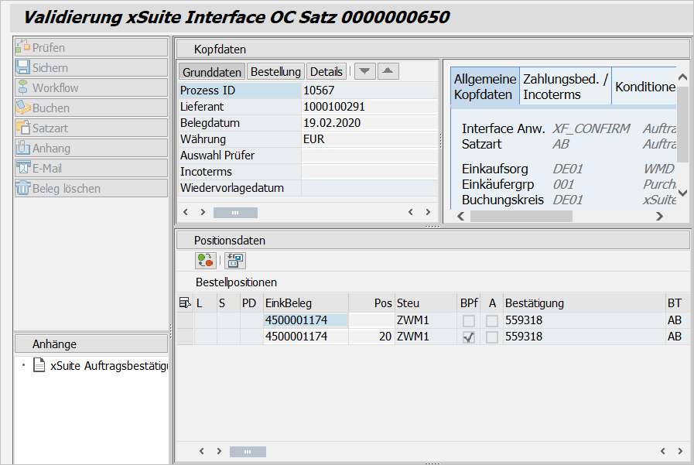The height and width of the screenshot is (465, 694).
Task: Click the Beleg löschen trash button
Action: pos(91,189)
